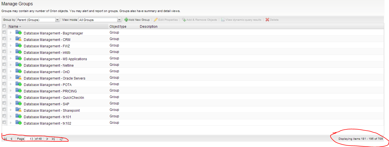Click the tk102 group folder icon
Screen dimensions: 389x147
coord(18,123)
